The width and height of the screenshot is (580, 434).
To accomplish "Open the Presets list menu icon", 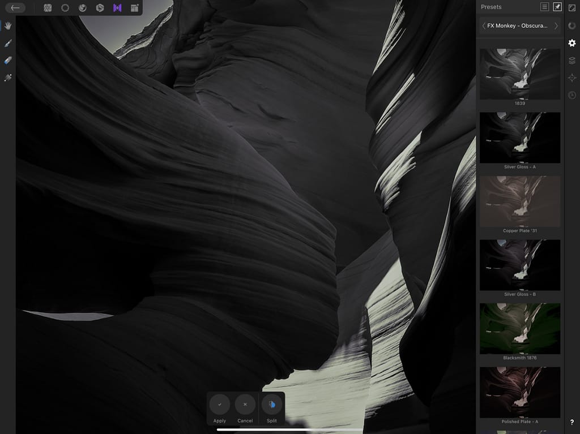I will 543,7.
